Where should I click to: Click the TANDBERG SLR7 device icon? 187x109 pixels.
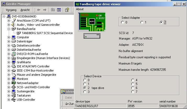tap(19, 33)
